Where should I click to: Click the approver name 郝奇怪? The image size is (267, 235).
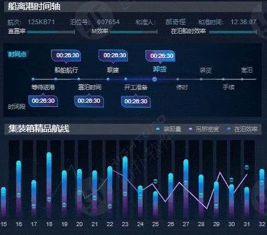tap(175, 22)
